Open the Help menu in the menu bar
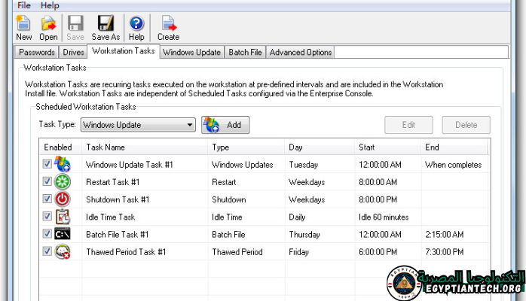 point(50,5)
